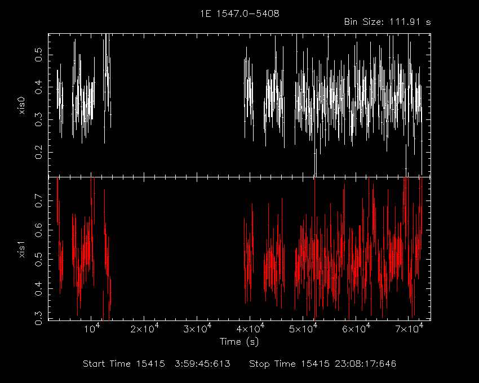479x383 pixels.
Task: Click the x-axis tick label '3×10^4'
Action: tap(197, 328)
